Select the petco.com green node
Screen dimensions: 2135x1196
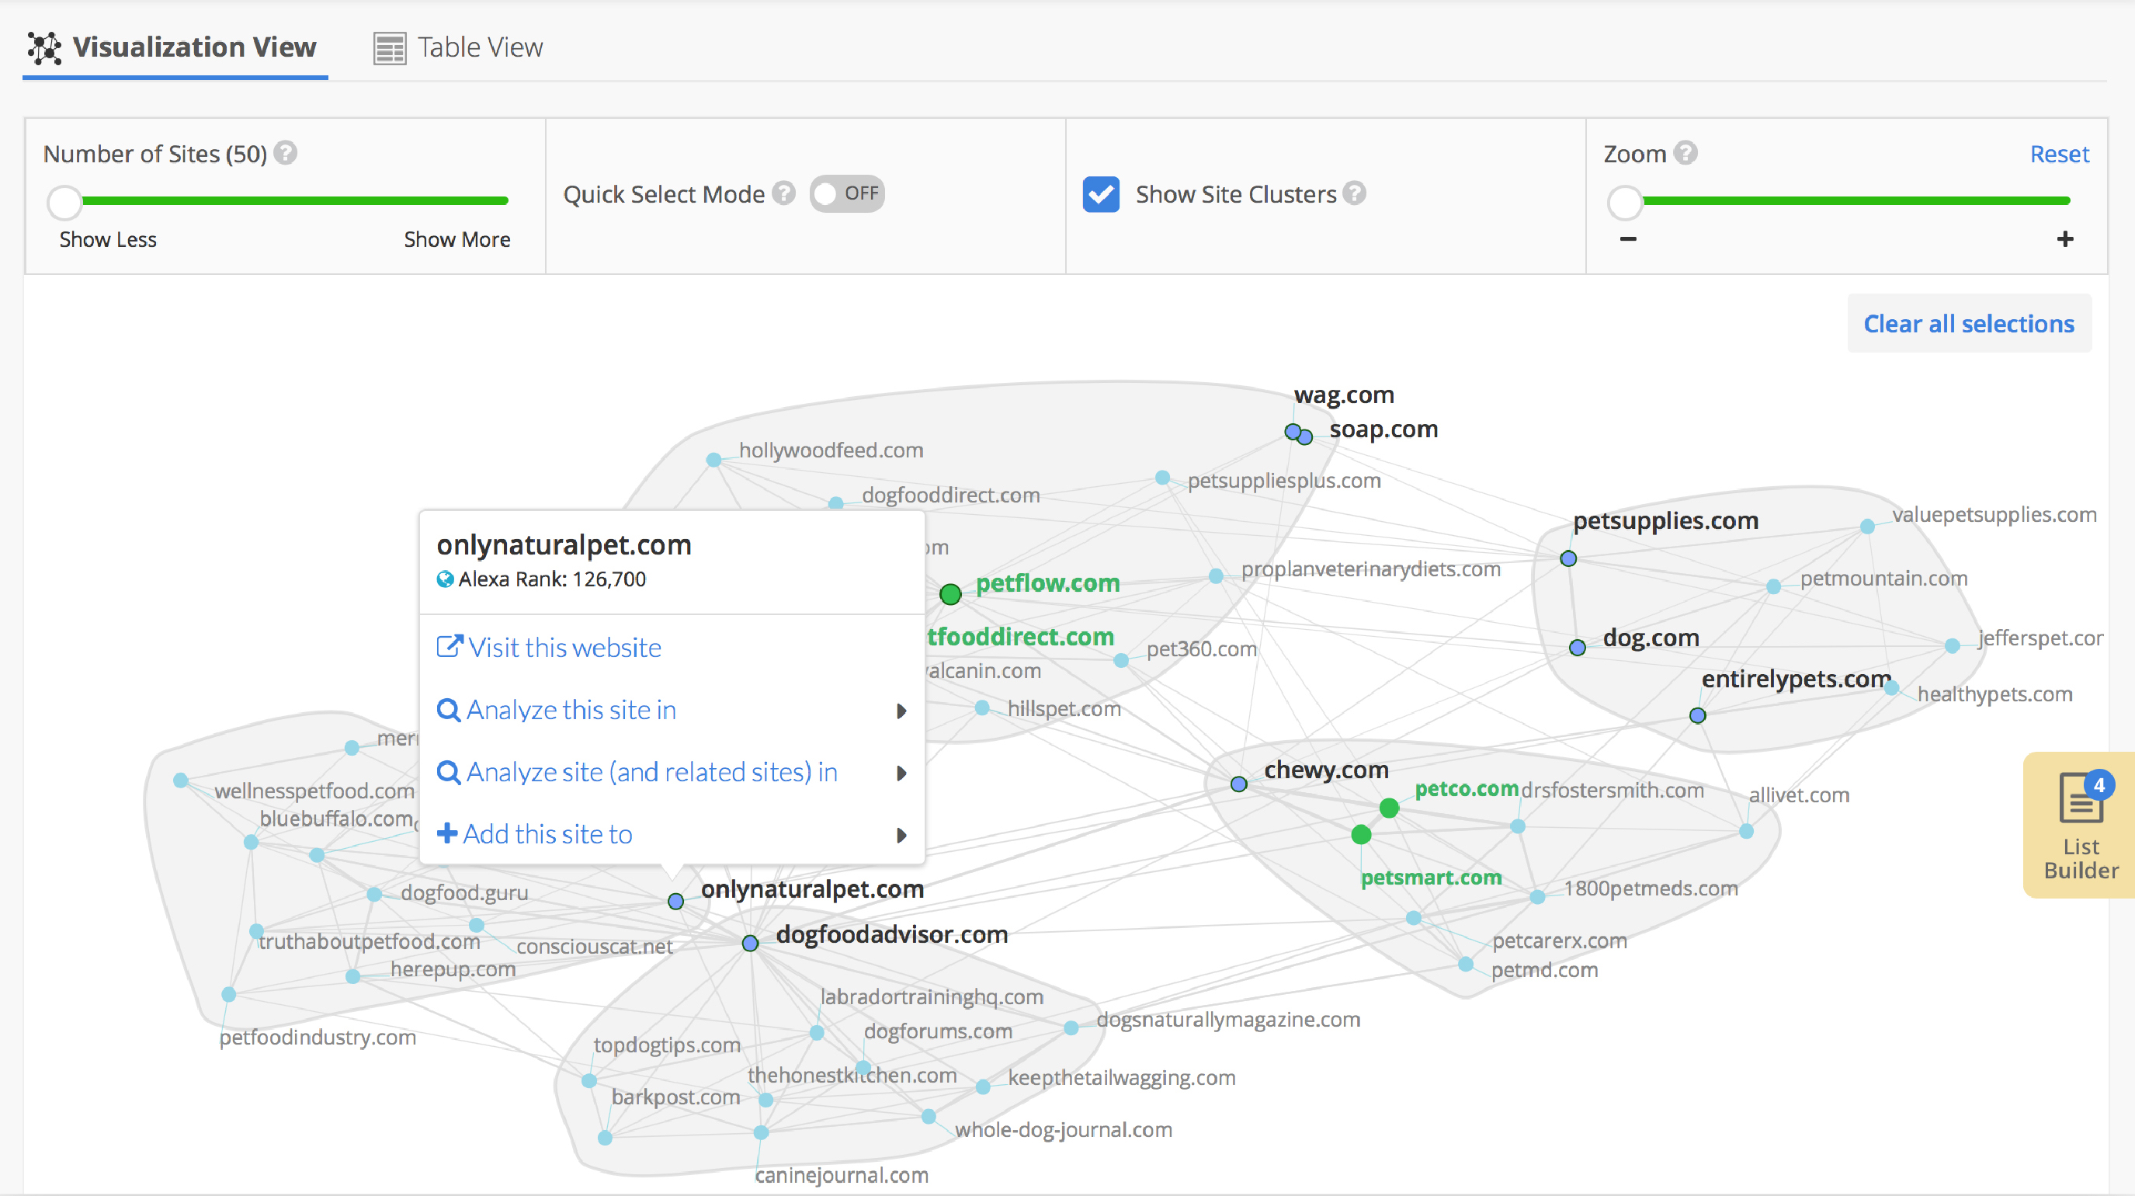click(x=1389, y=807)
